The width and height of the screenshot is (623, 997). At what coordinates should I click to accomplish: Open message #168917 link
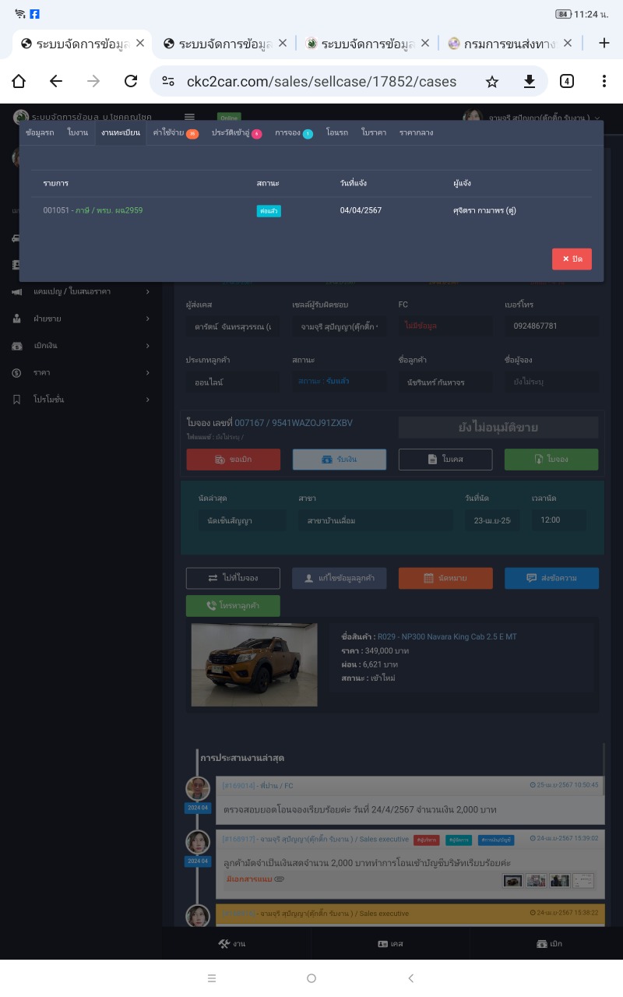pyautogui.click(x=239, y=839)
